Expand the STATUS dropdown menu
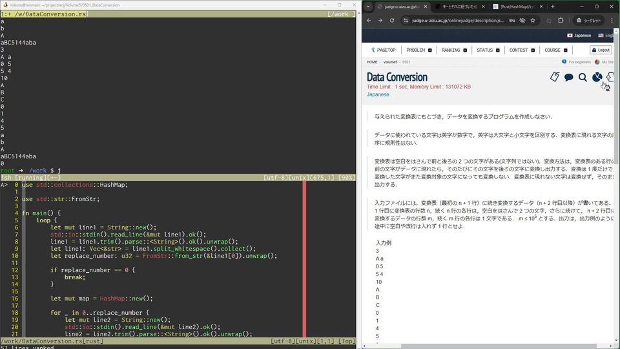620x349 pixels. pos(488,50)
